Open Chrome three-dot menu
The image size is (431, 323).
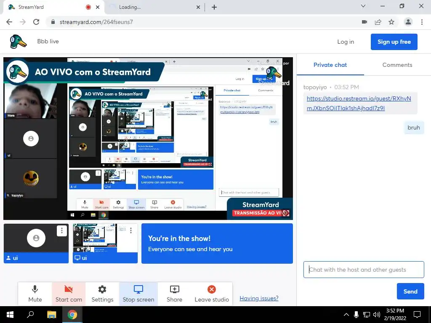point(422,22)
